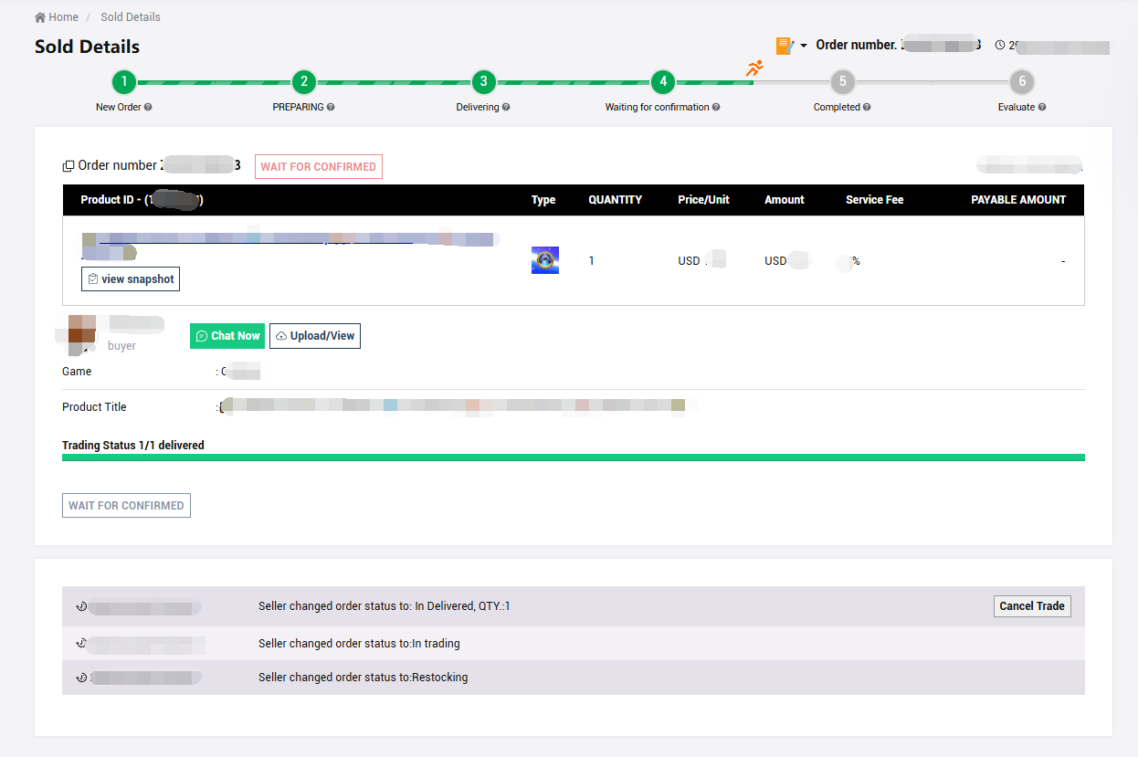Click the help icon next to Evaluate
The width and height of the screenshot is (1138, 757).
pyautogui.click(x=1042, y=107)
